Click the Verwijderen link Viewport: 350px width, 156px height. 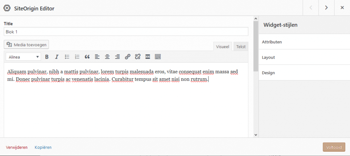pos(17,147)
